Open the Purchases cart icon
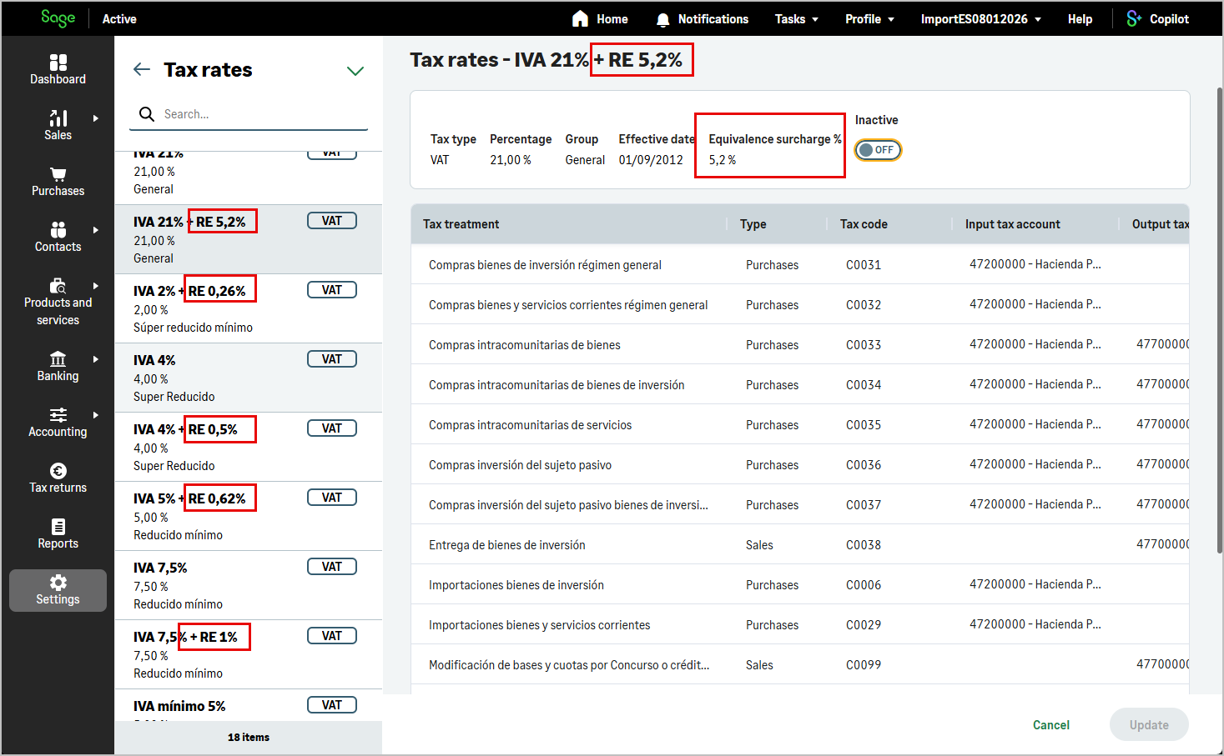 click(58, 174)
